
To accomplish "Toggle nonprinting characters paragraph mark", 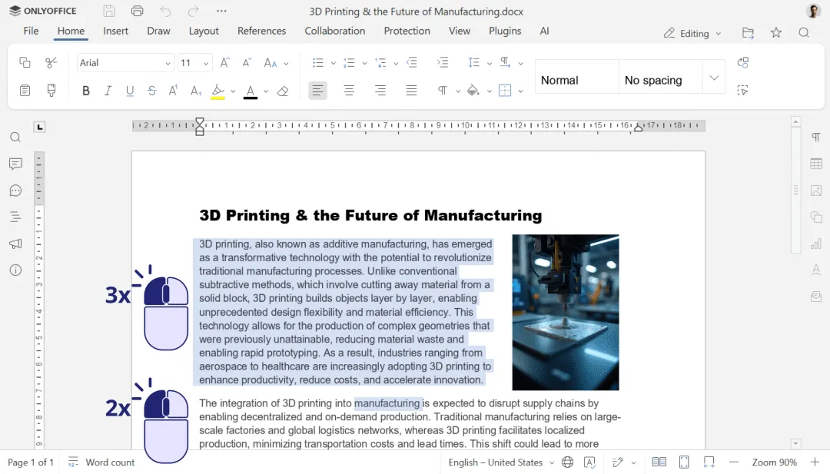I will [x=442, y=91].
